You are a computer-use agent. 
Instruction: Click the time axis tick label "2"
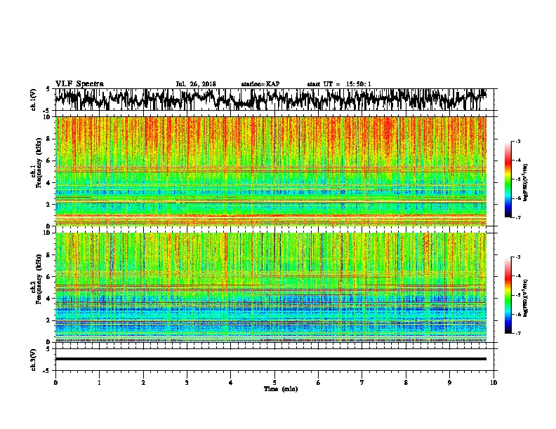tap(143, 383)
